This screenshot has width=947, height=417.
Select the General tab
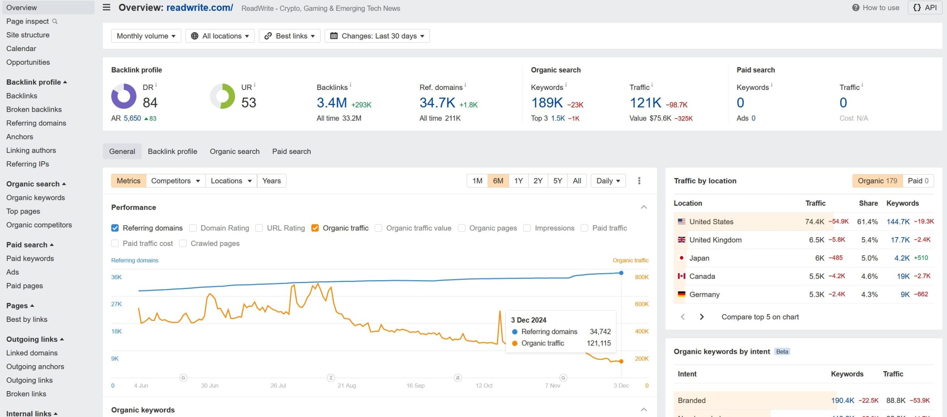(x=122, y=151)
